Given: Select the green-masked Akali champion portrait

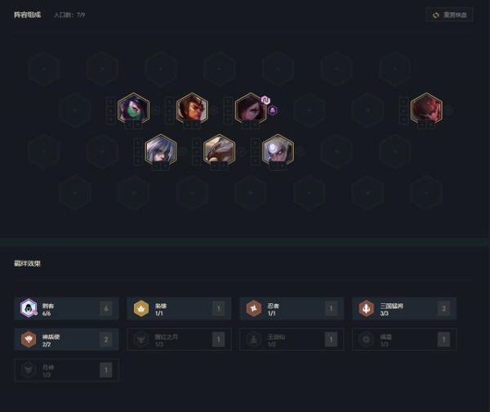Looking at the screenshot, I should coord(133,108).
